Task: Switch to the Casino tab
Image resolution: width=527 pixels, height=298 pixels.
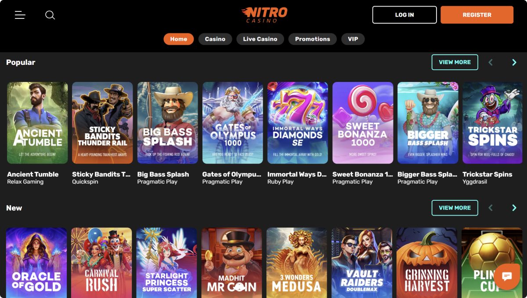Action: tap(215, 39)
